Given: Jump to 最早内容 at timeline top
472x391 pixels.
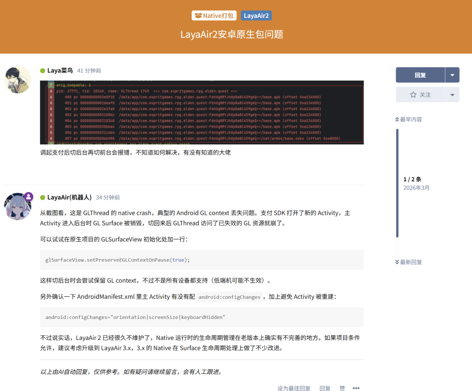Looking at the screenshot, I should [409, 120].
